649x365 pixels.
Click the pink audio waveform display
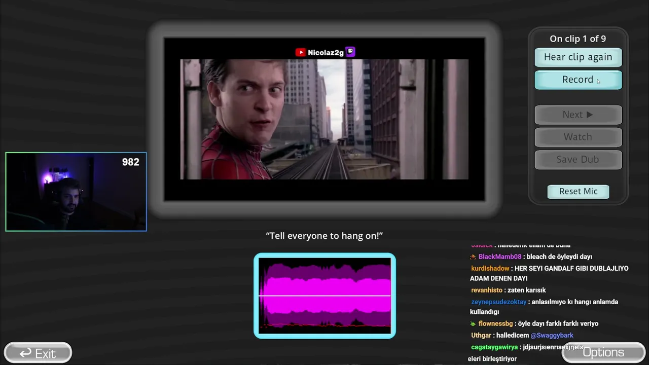pos(324,296)
